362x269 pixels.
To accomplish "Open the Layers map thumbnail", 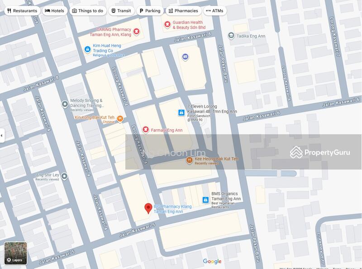I will (16, 253).
